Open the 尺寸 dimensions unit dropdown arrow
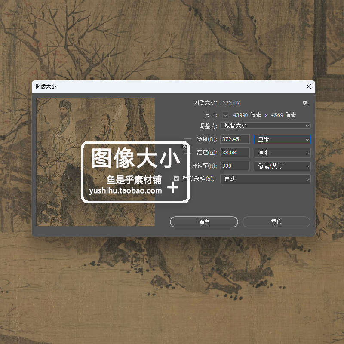The image size is (344, 344). 225,115
